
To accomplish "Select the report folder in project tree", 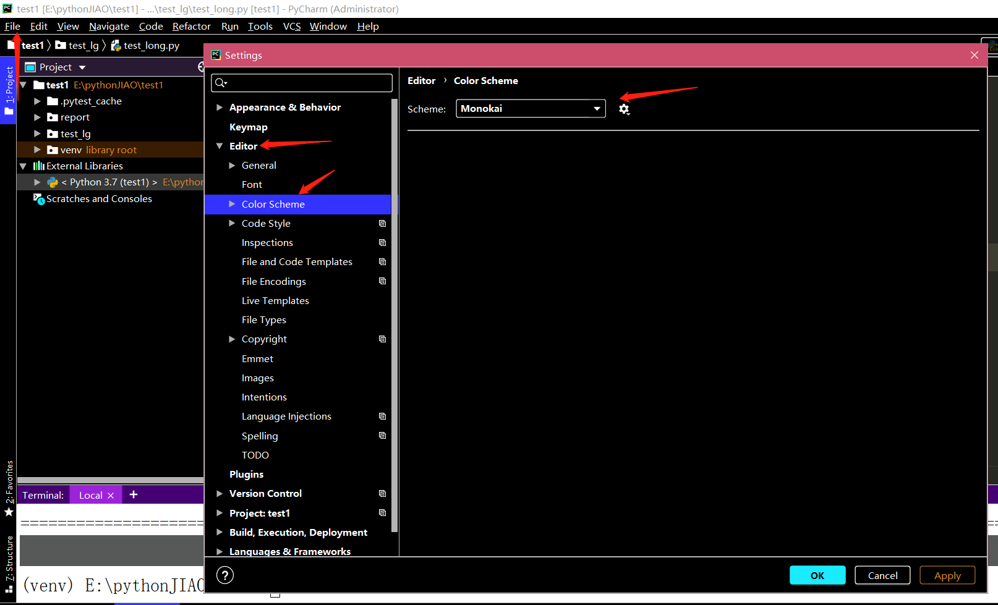I will tap(75, 117).
